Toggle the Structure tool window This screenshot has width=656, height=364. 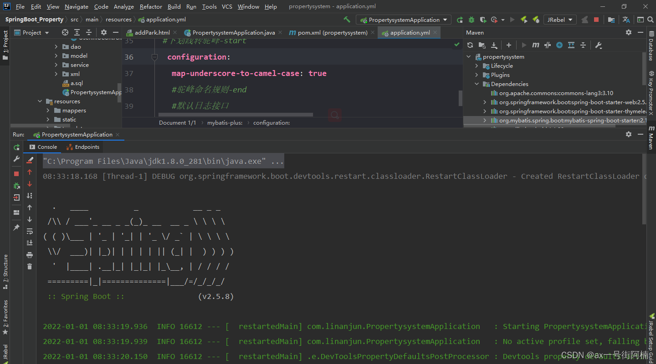click(5, 272)
